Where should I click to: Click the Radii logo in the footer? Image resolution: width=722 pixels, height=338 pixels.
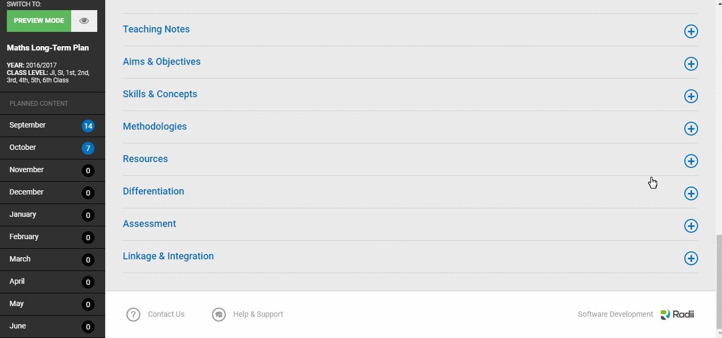(677, 314)
